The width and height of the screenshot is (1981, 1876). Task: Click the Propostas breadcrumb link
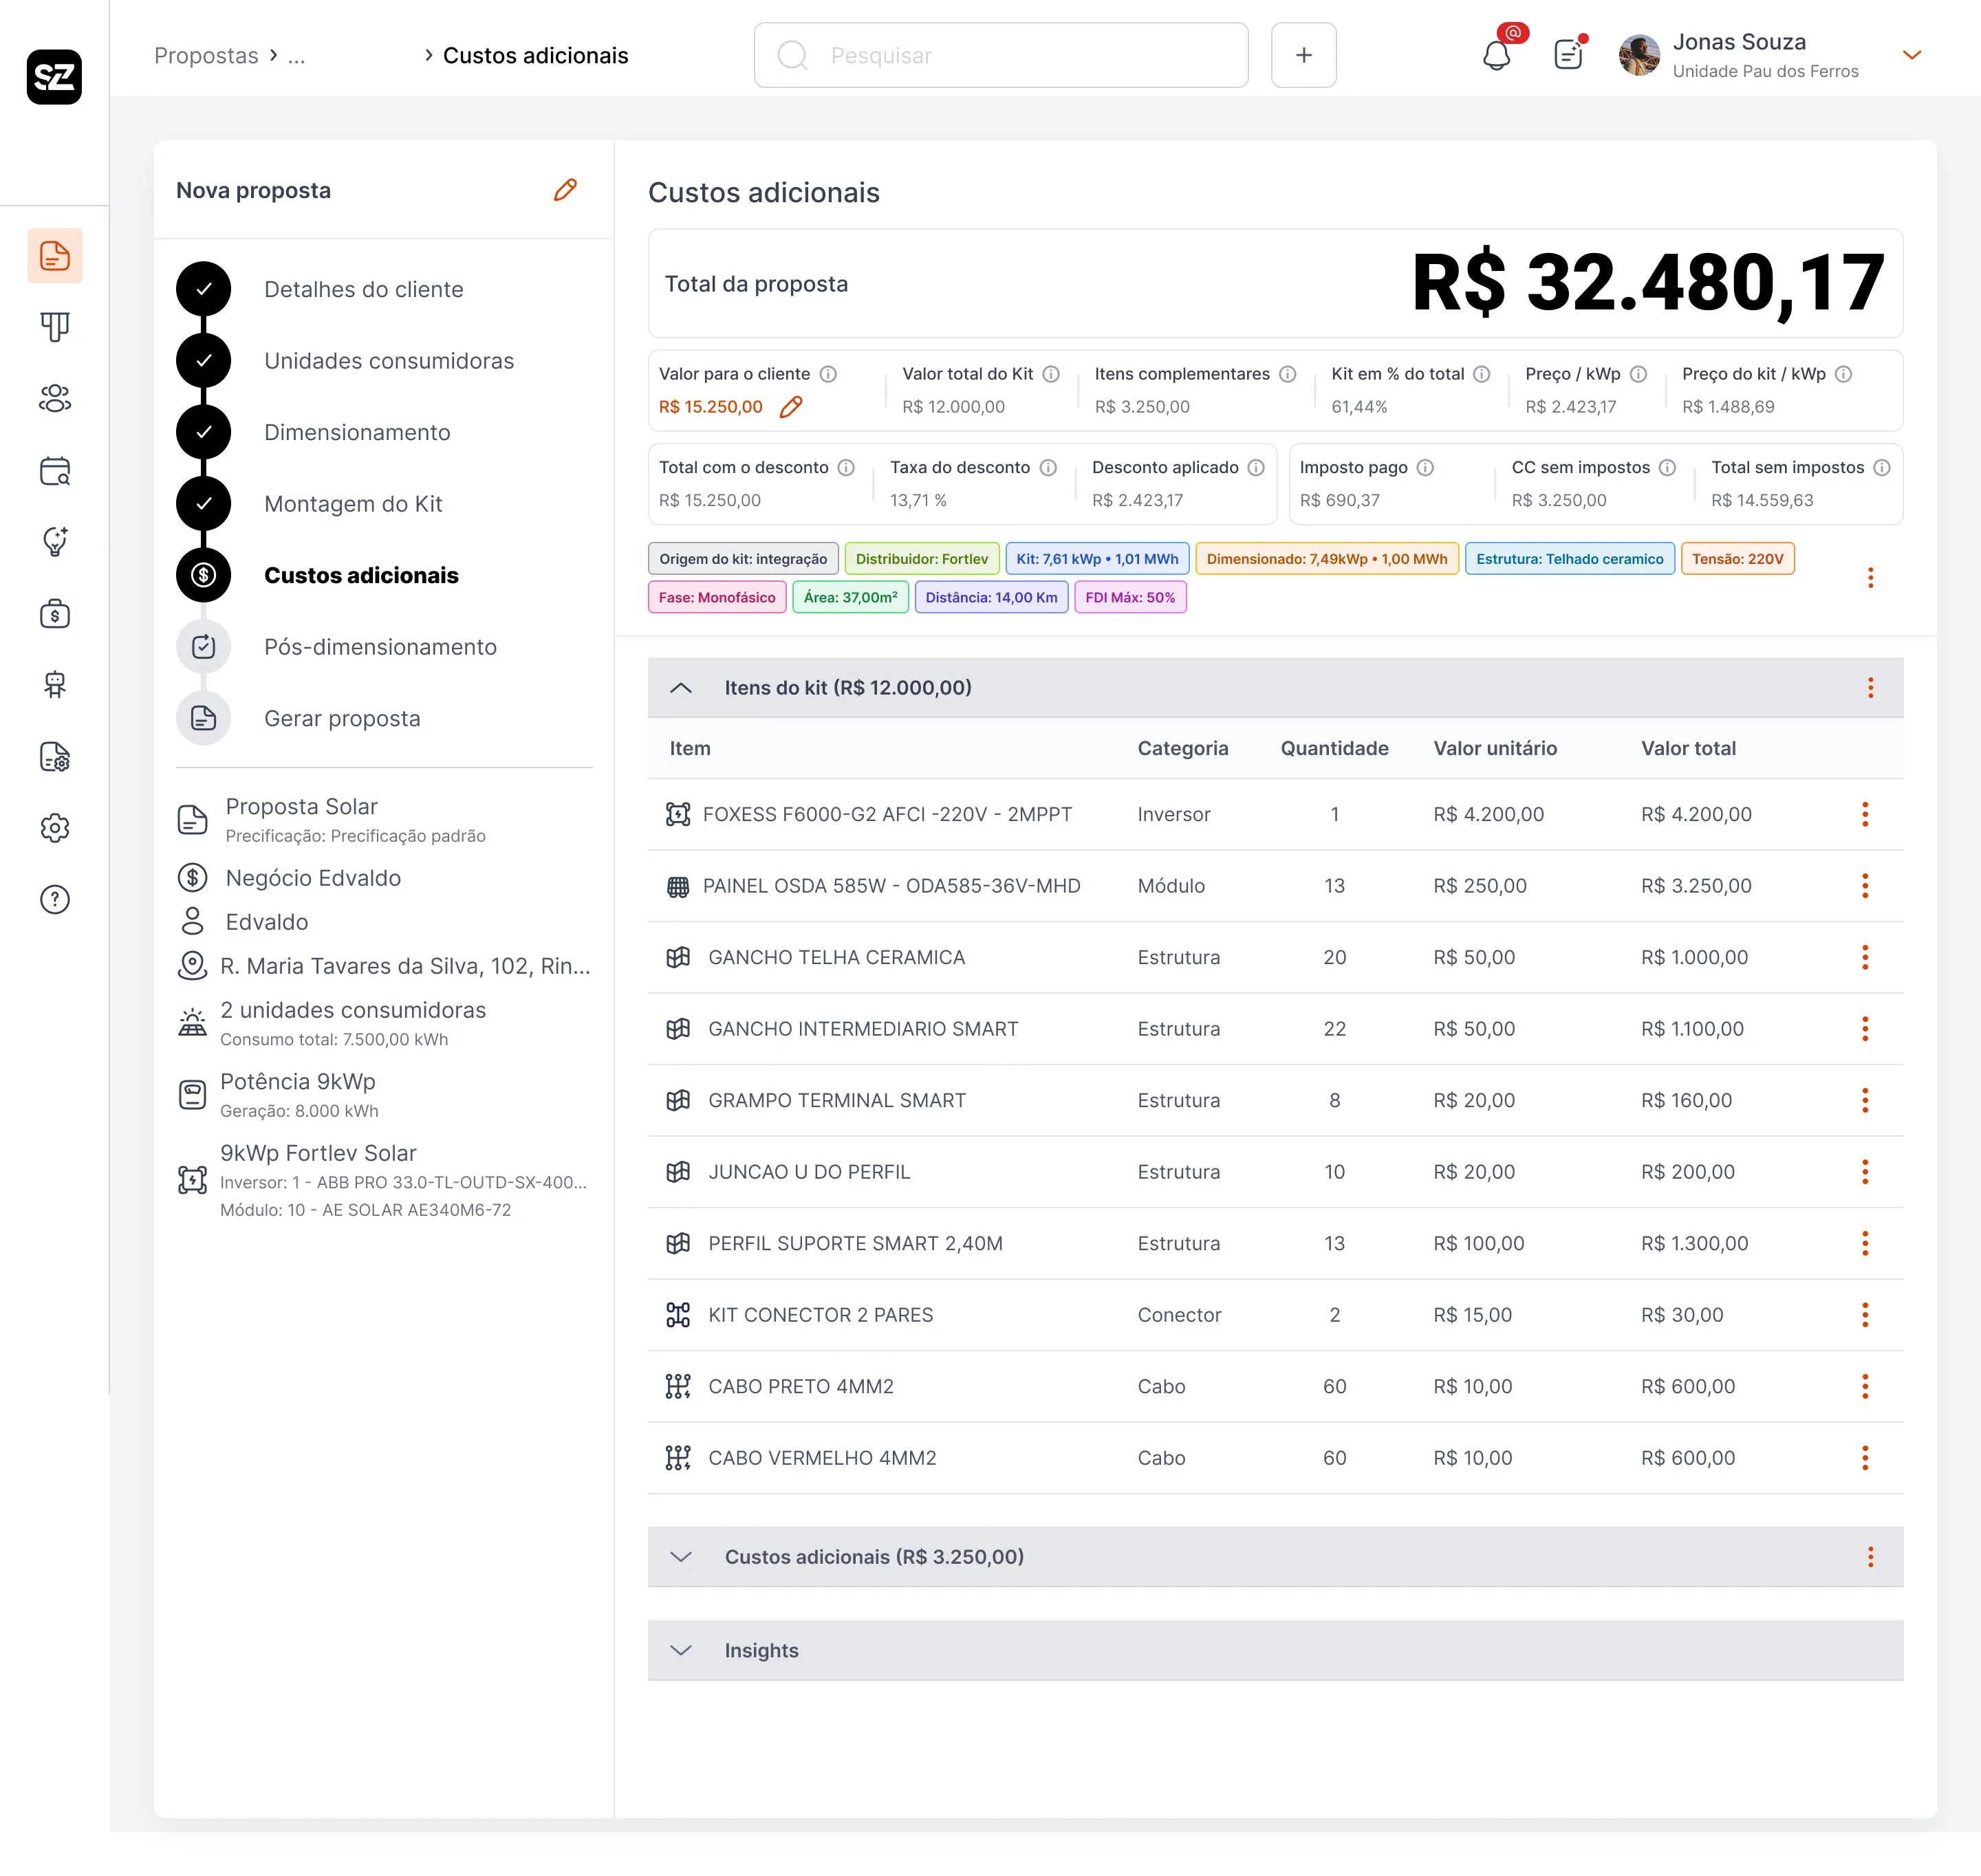pos(206,55)
